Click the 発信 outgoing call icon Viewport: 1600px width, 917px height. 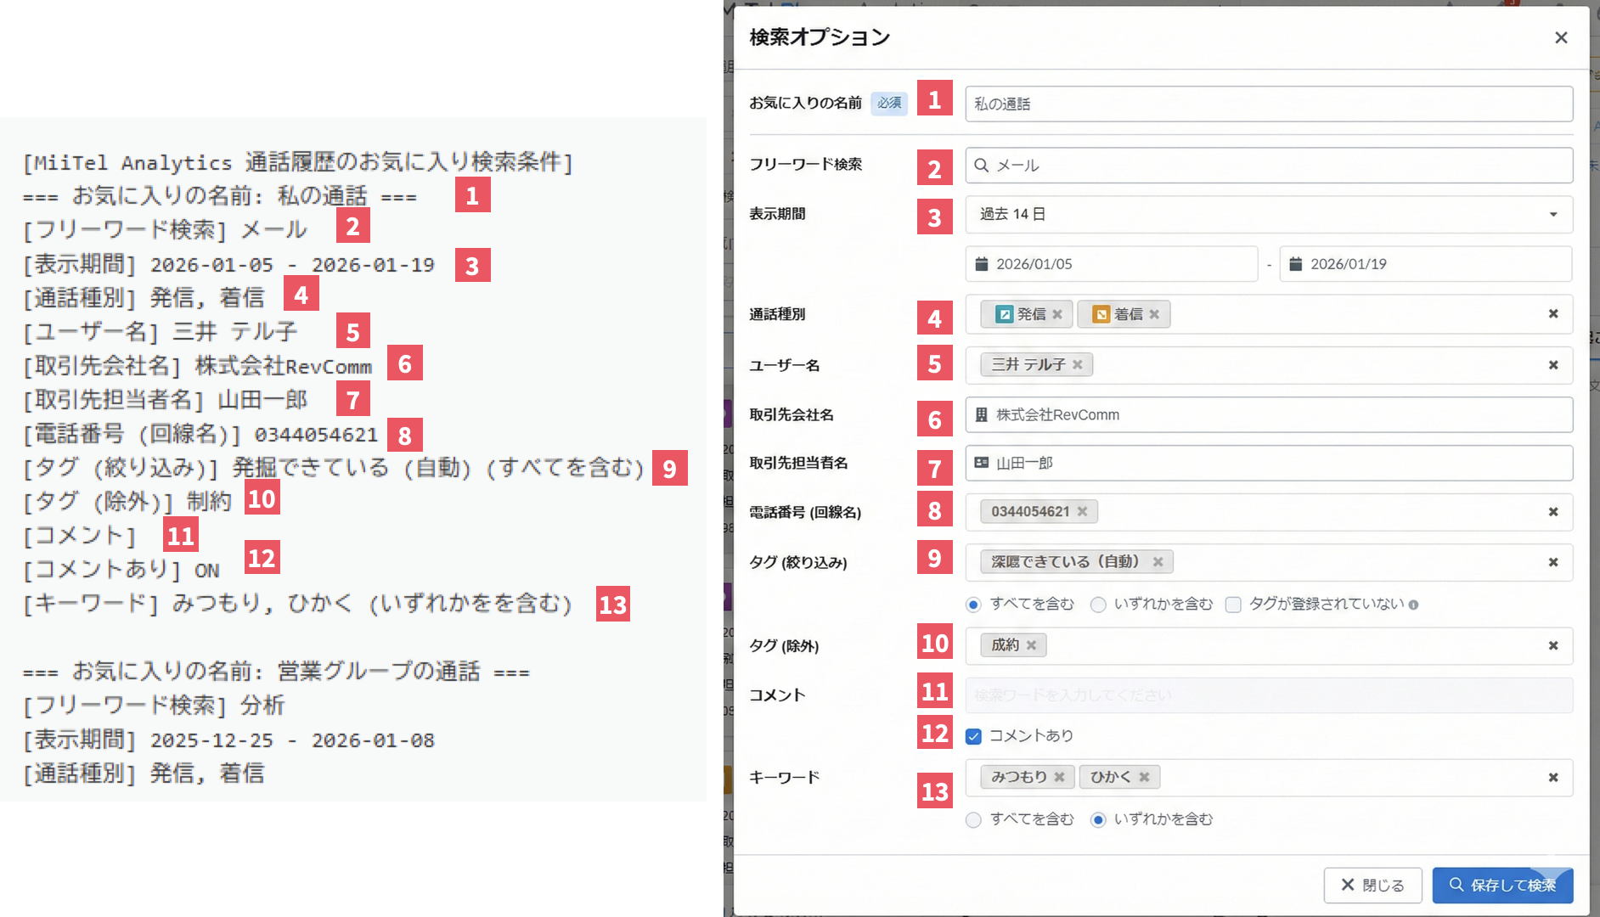coord(1004,314)
